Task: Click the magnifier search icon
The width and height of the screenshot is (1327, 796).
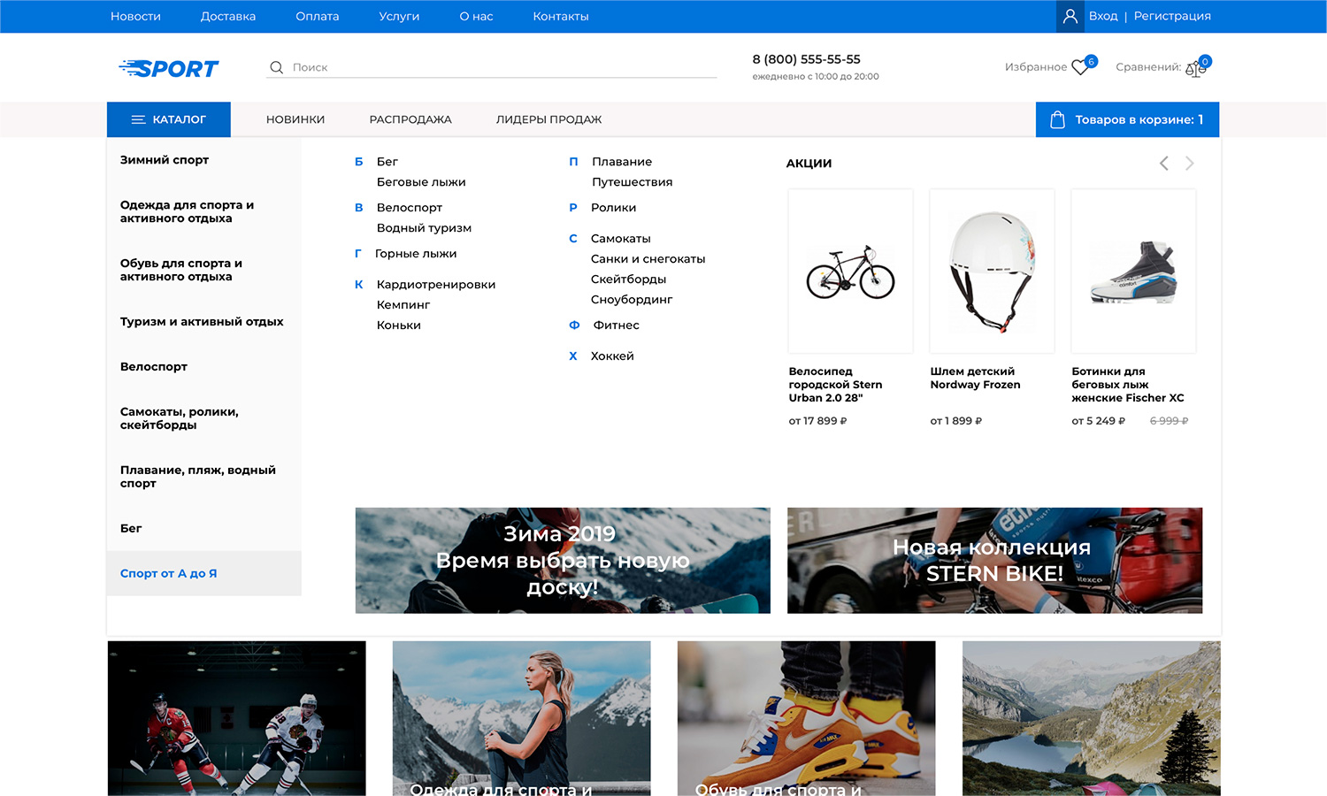Action: [276, 67]
